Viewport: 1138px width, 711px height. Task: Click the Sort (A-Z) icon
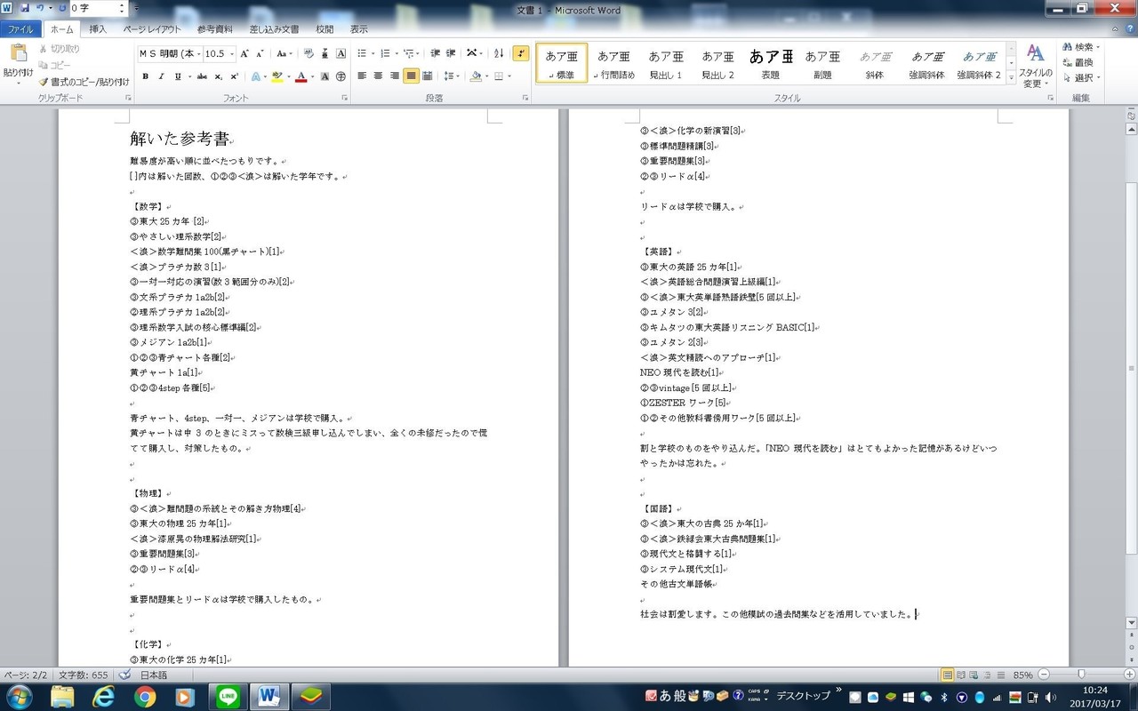499,53
